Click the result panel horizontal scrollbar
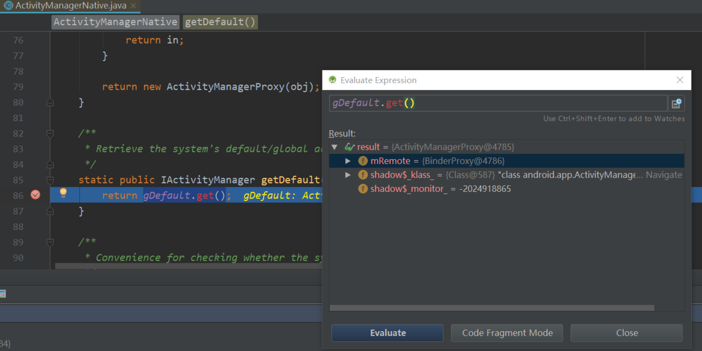This screenshot has width=702, height=351. coord(491,308)
